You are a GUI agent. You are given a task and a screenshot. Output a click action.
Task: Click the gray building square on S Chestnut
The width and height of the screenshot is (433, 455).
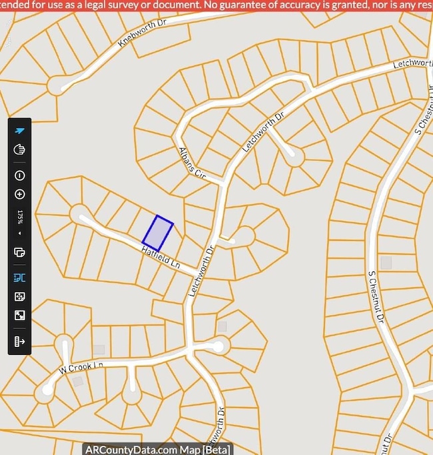386,263
